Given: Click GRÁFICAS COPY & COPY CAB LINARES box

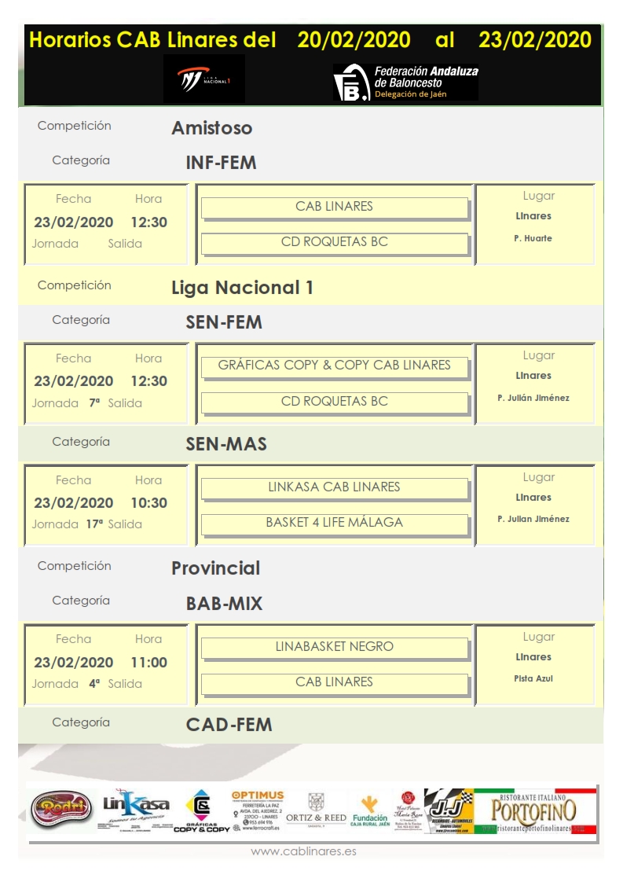Looking at the screenshot, I should (x=335, y=366).
